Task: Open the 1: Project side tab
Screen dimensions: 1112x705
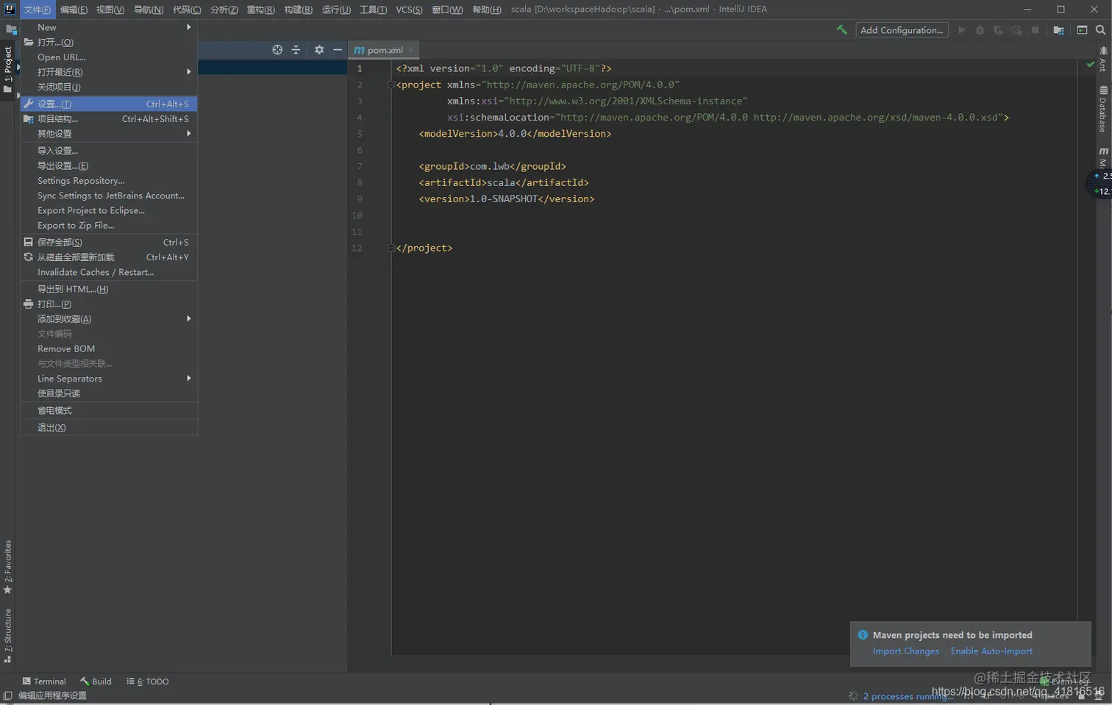Action: coord(8,69)
